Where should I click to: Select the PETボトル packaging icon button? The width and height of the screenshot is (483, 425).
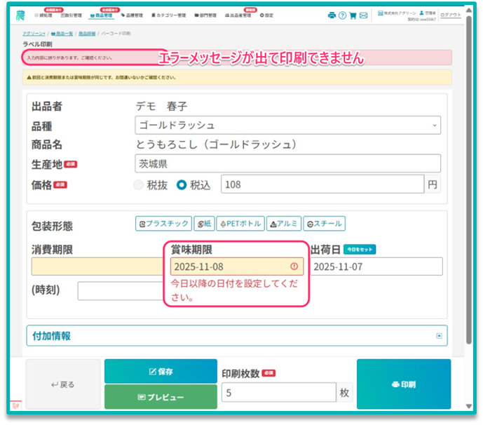point(240,224)
